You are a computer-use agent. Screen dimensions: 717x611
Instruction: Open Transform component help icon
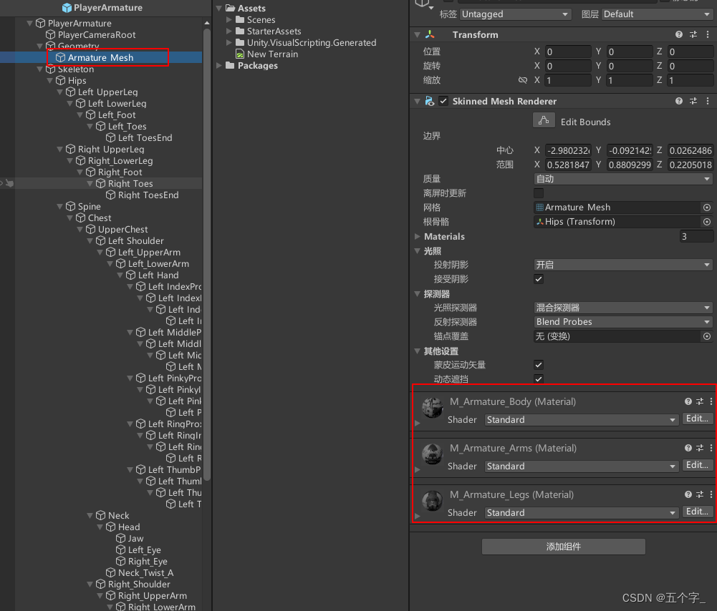coord(678,35)
